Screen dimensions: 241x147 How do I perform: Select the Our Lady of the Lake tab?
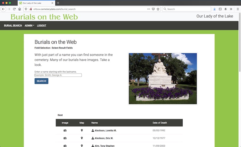click(36, 3)
